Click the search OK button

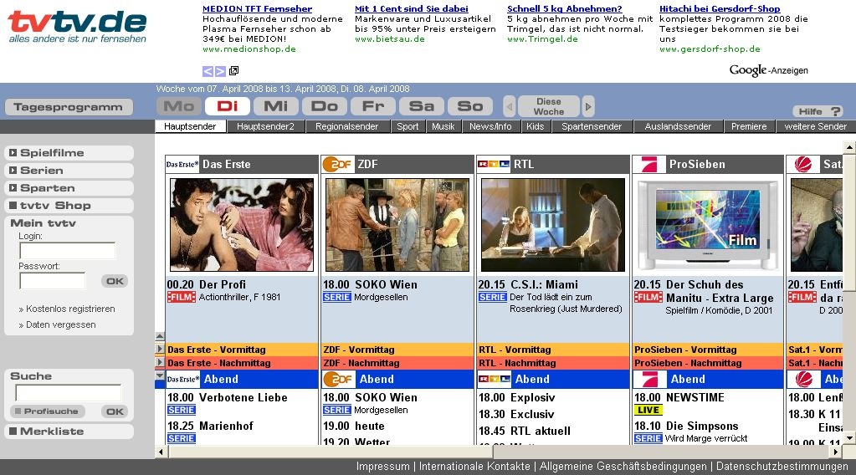[115, 411]
